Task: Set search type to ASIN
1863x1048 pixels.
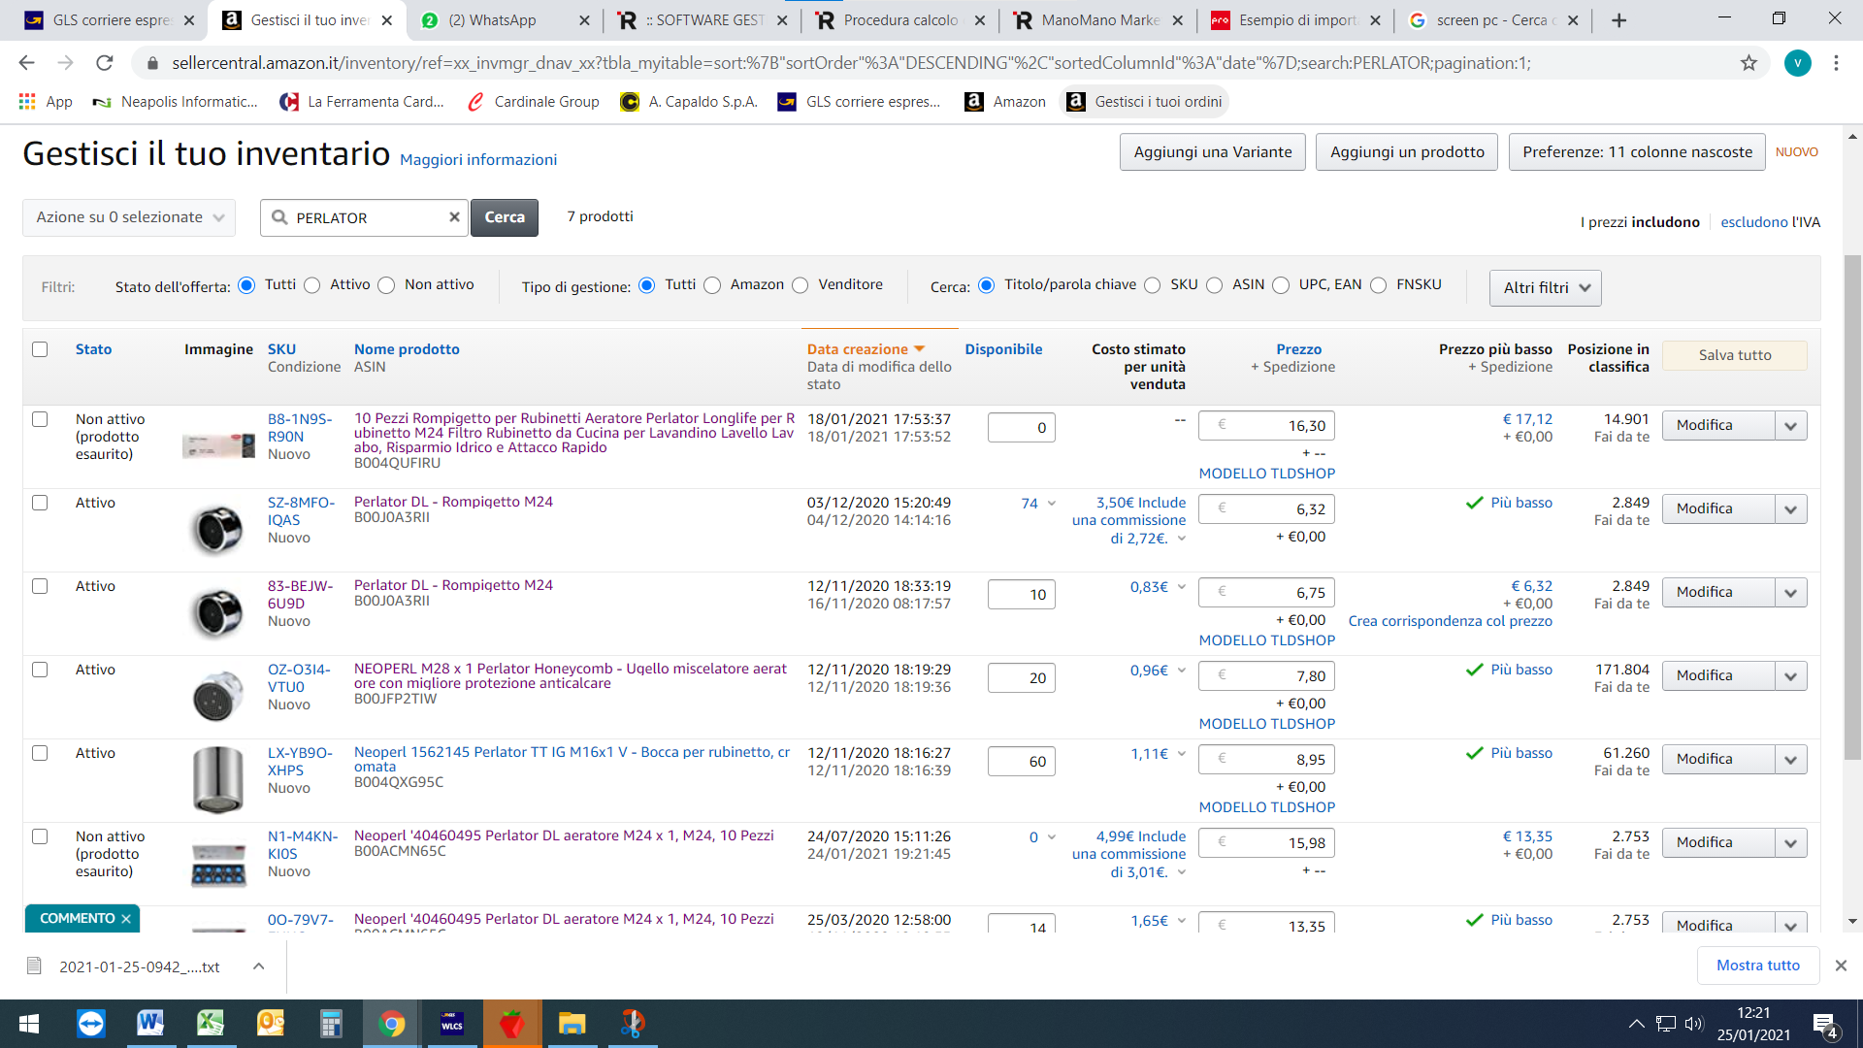Action: tap(1214, 285)
